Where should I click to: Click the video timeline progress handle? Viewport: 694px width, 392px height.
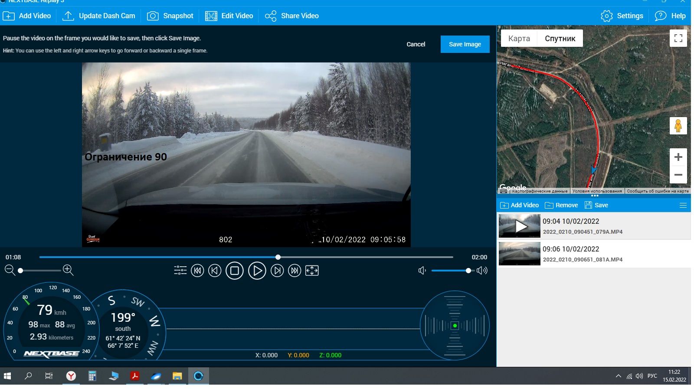point(278,257)
